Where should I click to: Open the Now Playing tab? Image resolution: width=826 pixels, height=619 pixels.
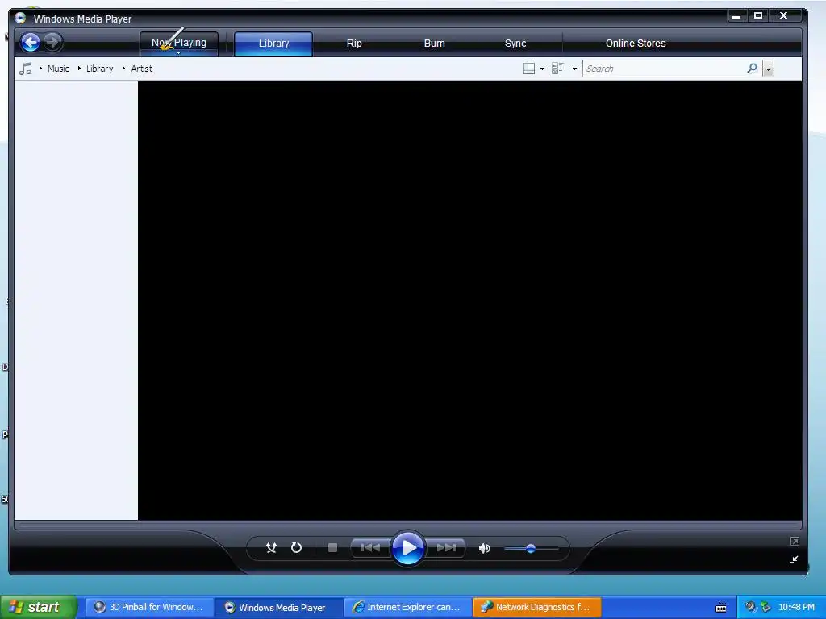pyautogui.click(x=179, y=43)
